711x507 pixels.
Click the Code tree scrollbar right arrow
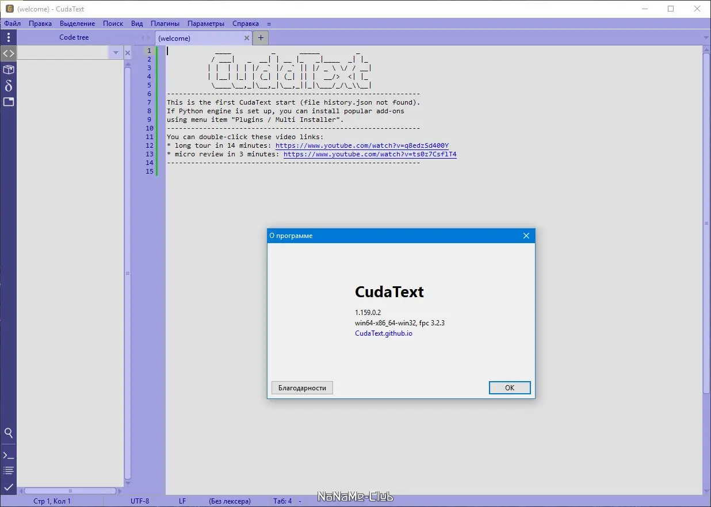pyautogui.click(x=120, y=491)
